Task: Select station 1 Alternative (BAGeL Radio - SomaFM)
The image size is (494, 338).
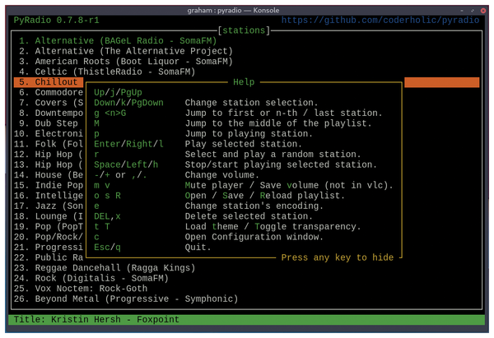Action: pos(118,41)
